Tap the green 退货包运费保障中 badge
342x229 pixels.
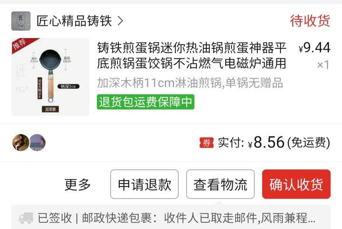[x=145, y=102]
